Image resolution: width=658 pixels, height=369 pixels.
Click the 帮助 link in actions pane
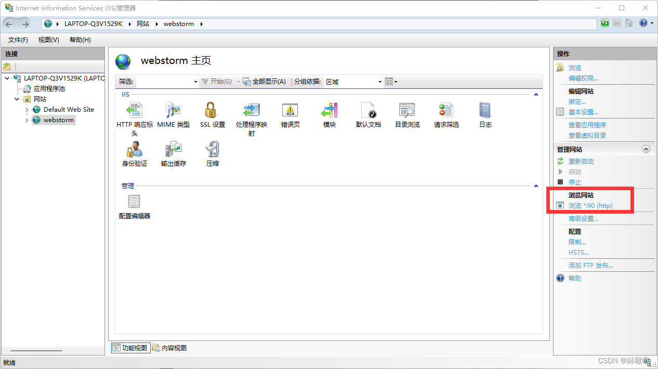(x=575, y=279)
